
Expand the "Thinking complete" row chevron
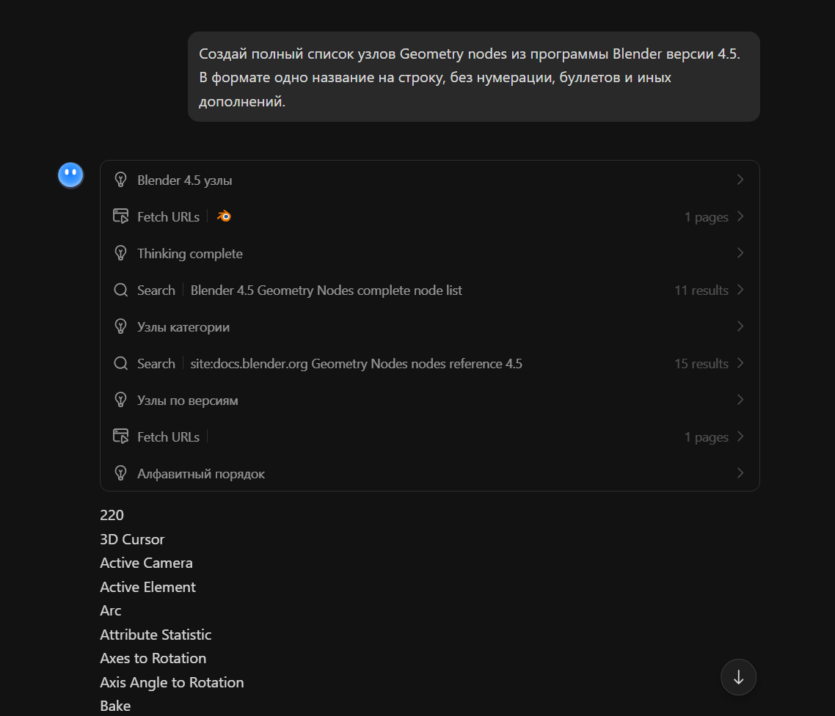coord(740,253)
